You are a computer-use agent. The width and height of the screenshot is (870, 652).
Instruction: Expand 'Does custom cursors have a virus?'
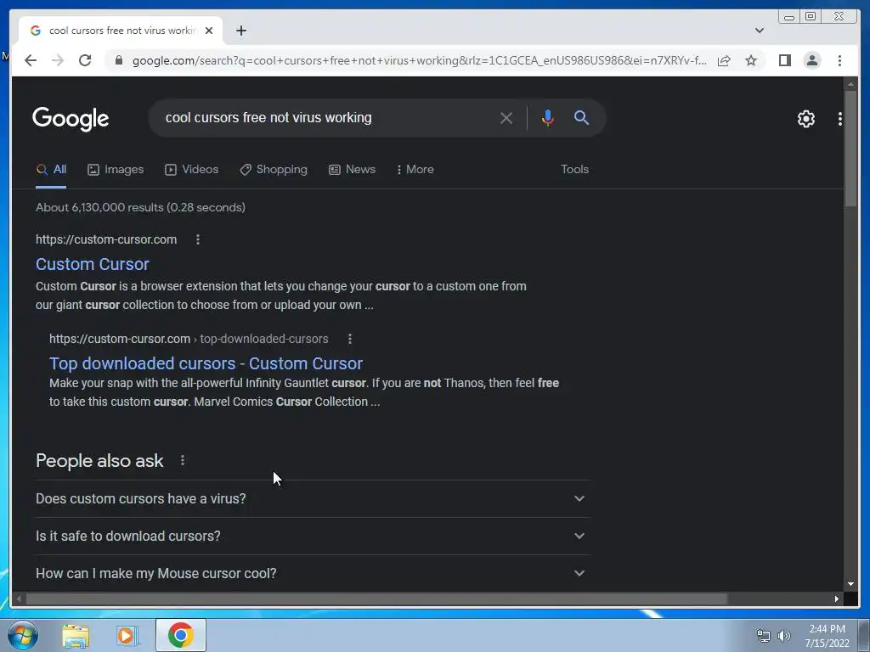[x=313, y=498]
